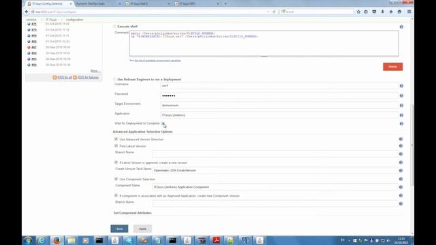Click the RSS for all feed icon
The width and height of the screenshot is (436, 245).
54,78
